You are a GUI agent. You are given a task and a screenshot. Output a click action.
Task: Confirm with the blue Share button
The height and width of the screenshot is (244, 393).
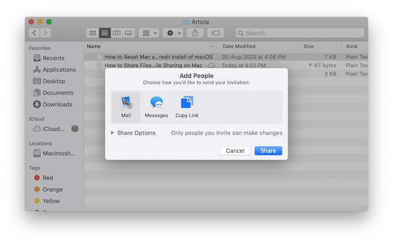[268, 151]
